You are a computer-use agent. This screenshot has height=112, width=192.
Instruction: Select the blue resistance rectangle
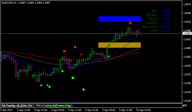coord(119,19)
